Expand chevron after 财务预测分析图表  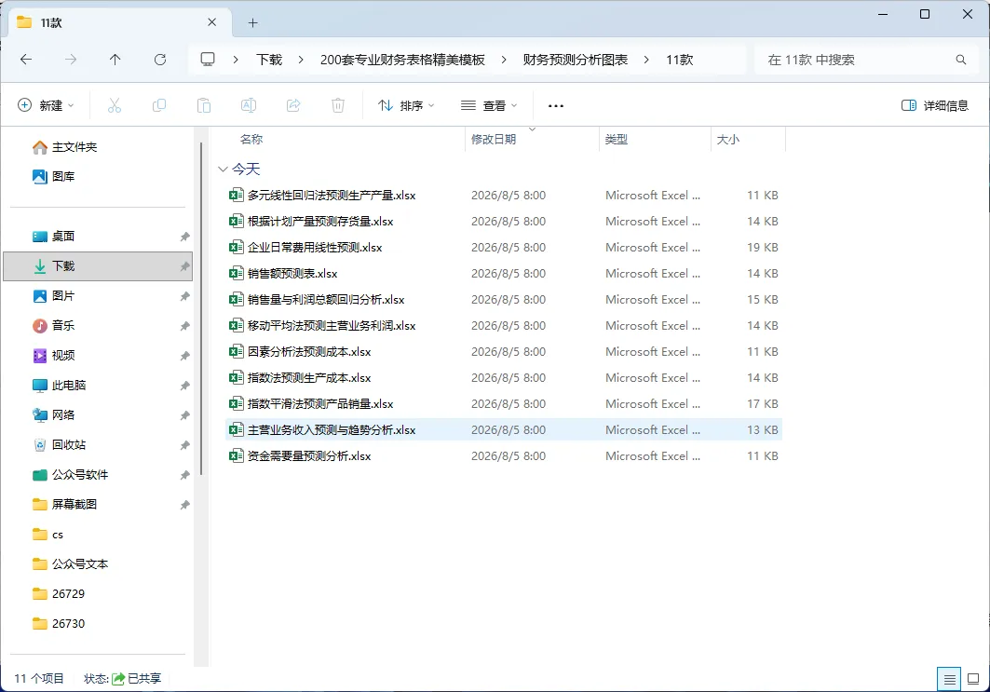(x=646, y=60)
